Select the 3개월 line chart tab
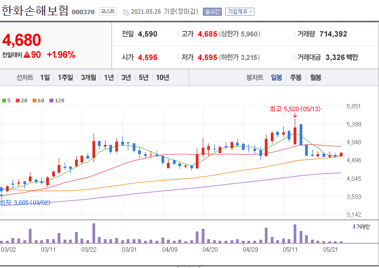 (x=89, y=77)
